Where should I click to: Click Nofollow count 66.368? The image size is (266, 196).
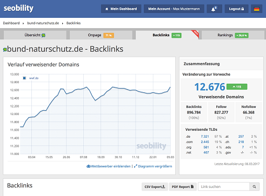[249, 112]
